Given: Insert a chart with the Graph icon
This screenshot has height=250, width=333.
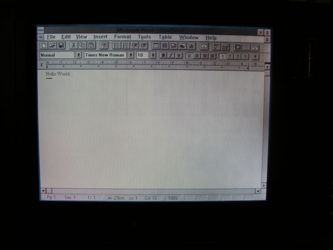Looking at the screenshot, I should 191,46.
